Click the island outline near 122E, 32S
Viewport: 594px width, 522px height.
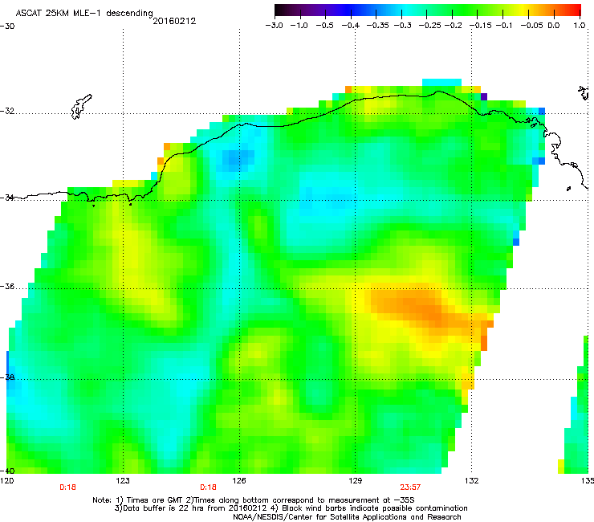[x=81, y=106]
